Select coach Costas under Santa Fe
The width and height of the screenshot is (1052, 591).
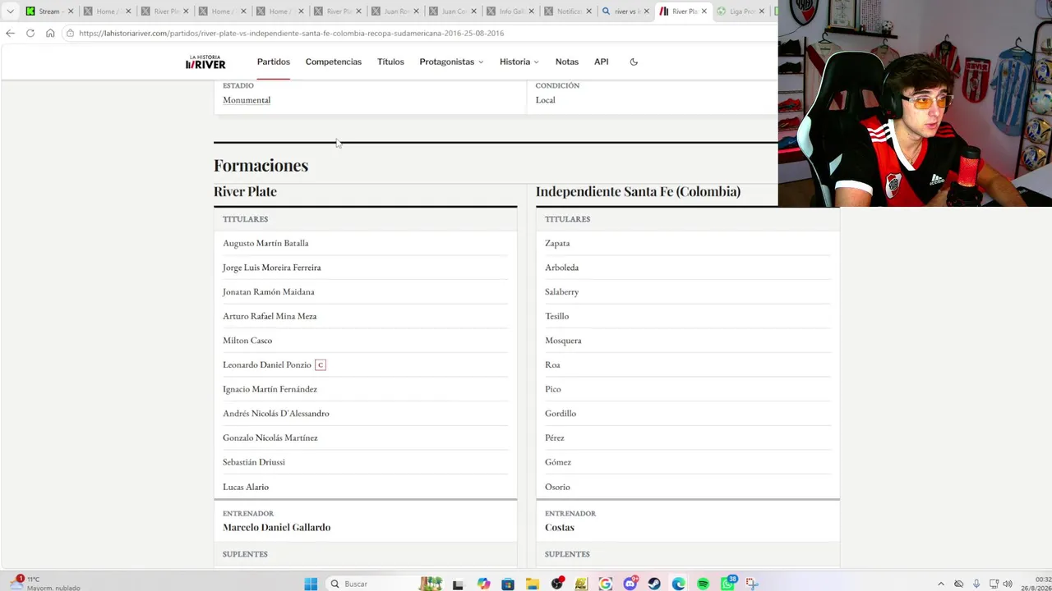pos(560,527)
